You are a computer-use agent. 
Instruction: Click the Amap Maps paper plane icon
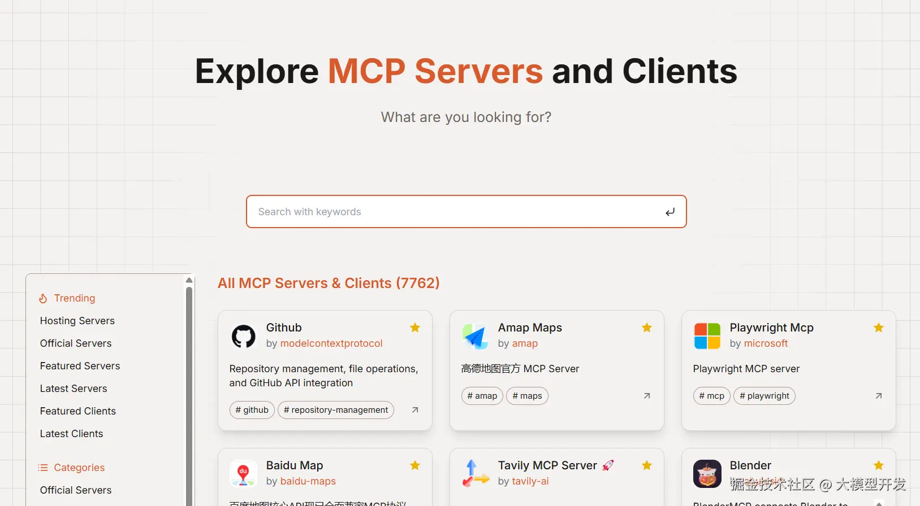point(475,336)
